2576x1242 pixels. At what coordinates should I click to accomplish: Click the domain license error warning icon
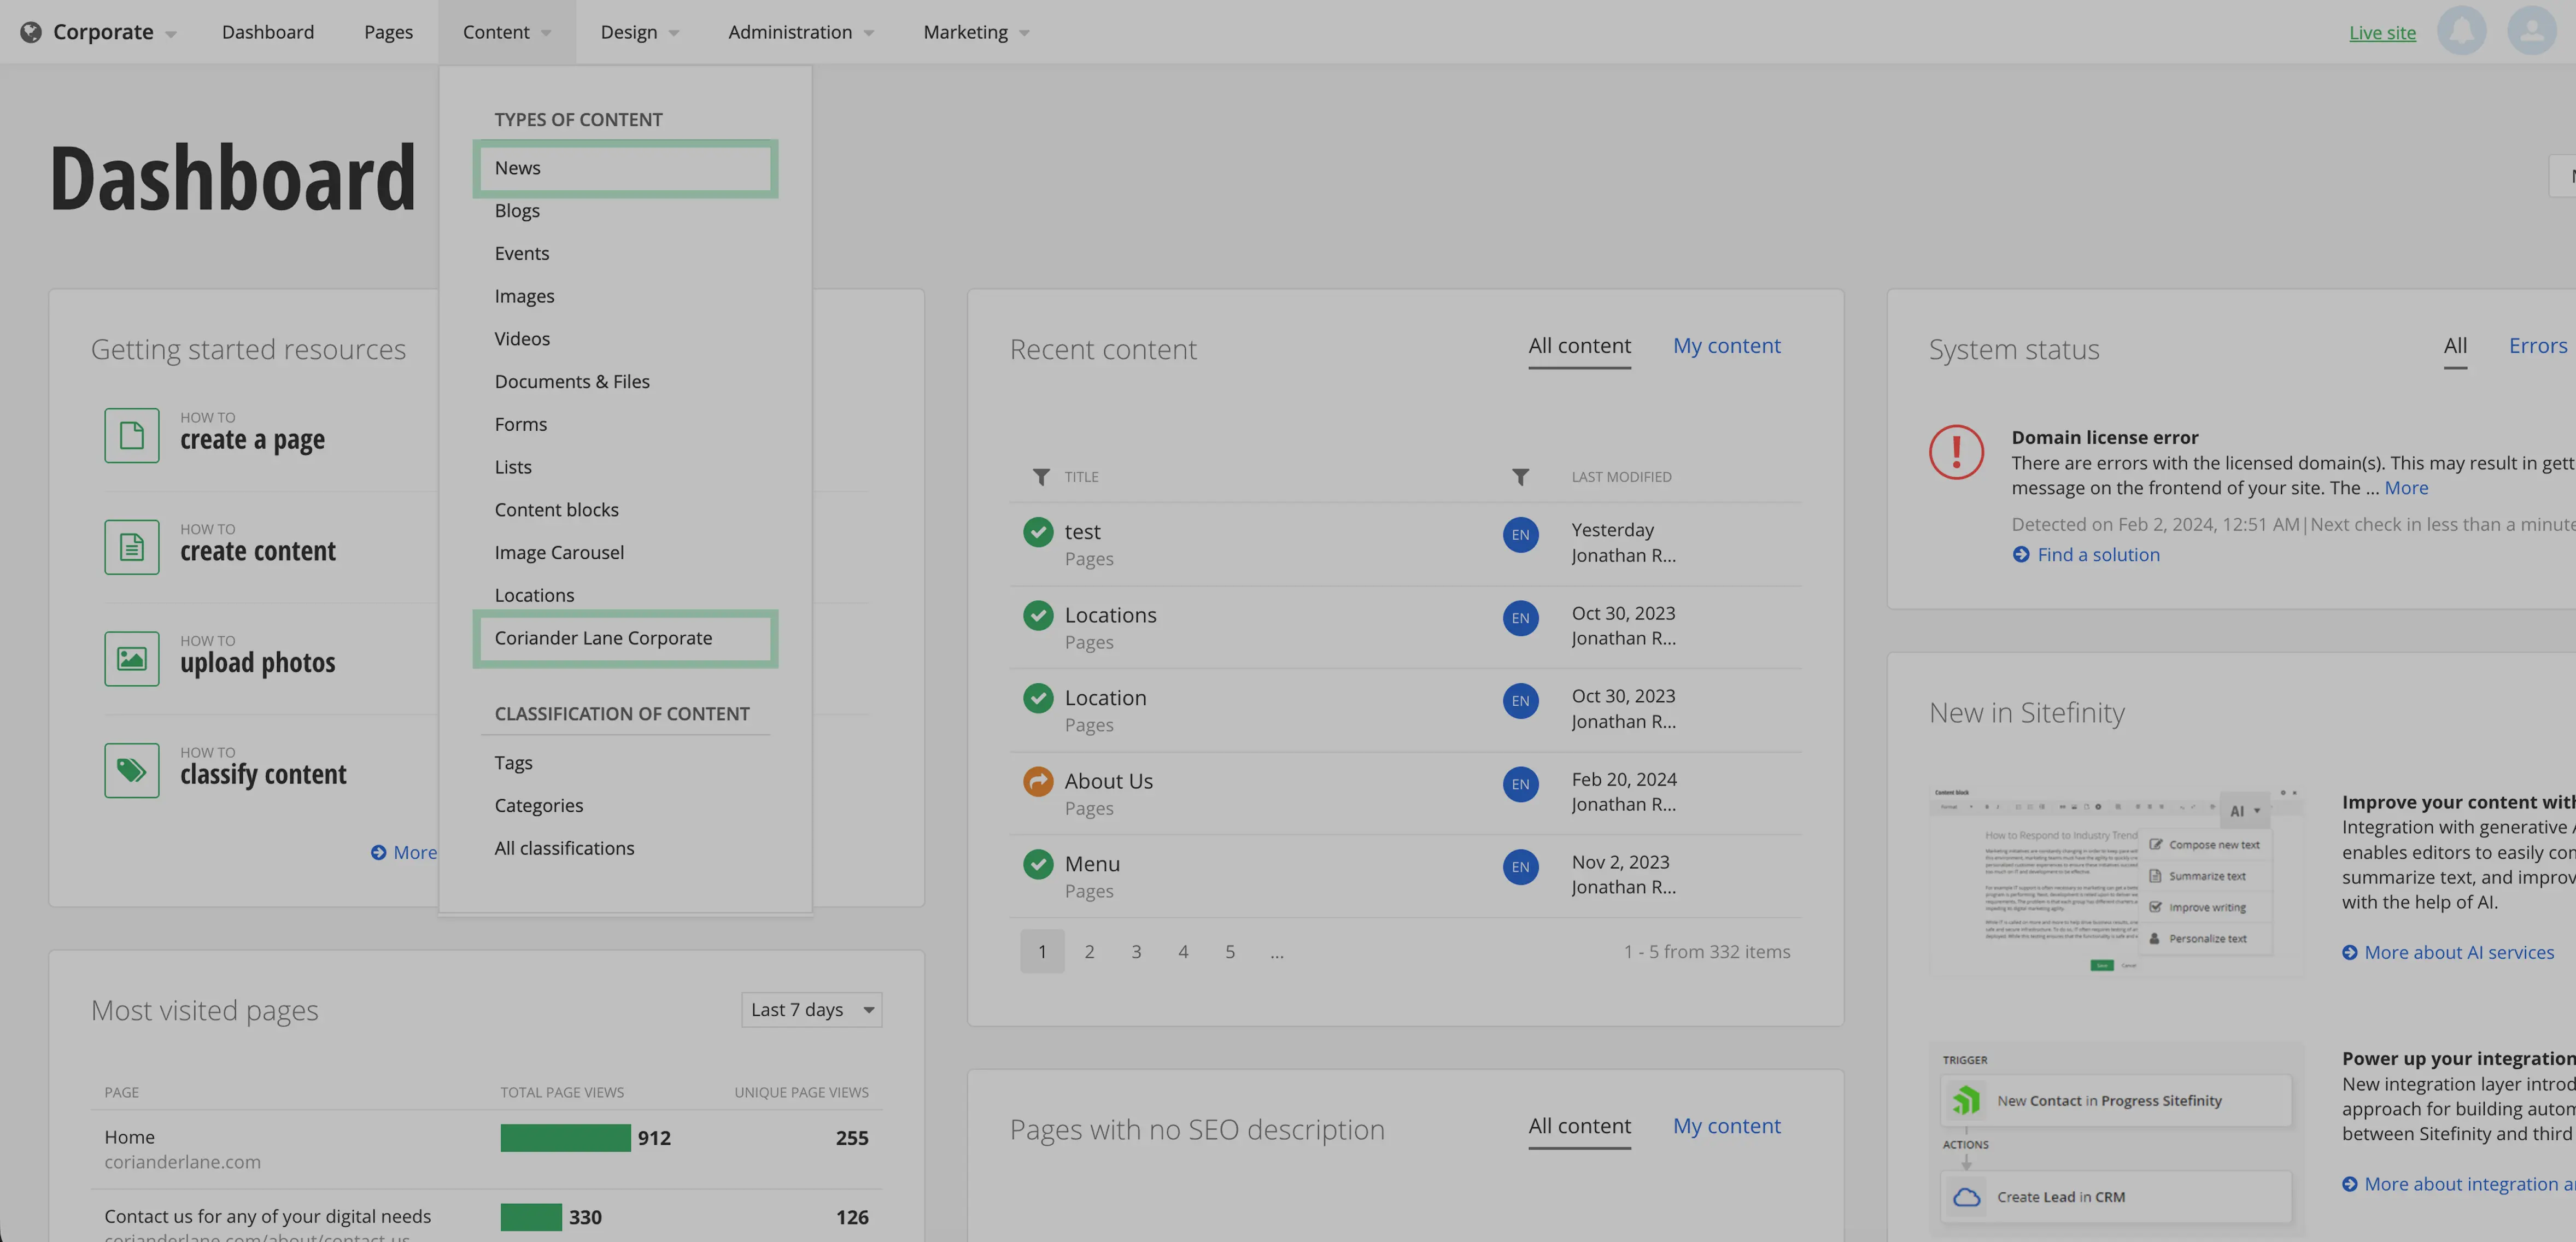point(1956,452)
